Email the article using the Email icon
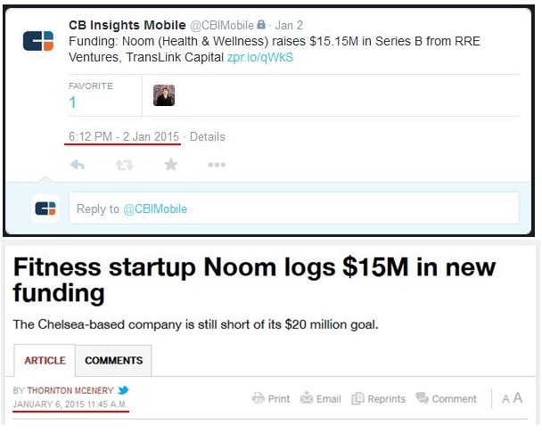Viewport: 542px width, 433px height. point(322,399)
